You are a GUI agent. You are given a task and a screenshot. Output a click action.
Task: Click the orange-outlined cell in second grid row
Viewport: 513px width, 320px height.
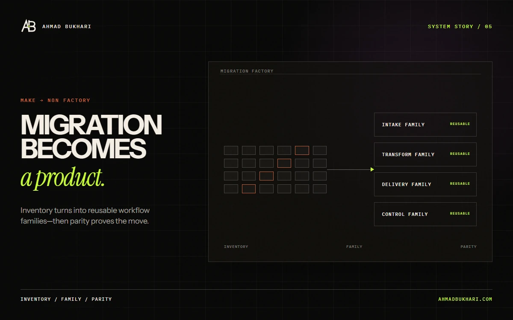tap(284, 163)
